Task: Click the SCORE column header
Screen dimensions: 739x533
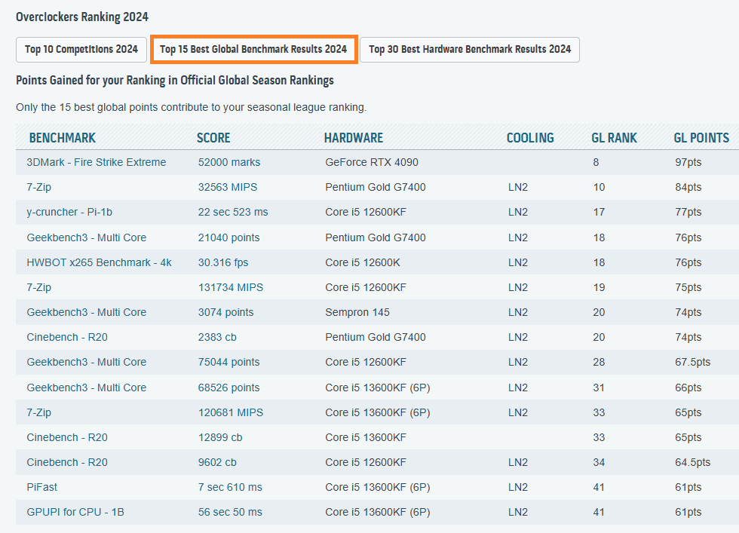Action: (213, 138)
